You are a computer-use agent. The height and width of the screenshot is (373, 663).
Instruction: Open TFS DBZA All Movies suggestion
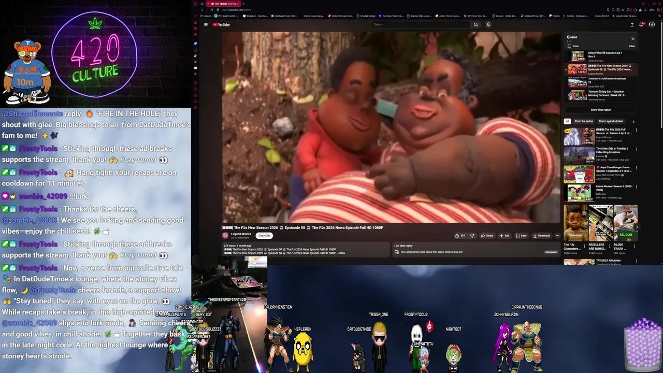pyautogui.click(x=601, y=262)
